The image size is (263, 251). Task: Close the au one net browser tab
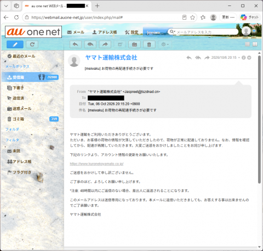(x=87, y=6)
